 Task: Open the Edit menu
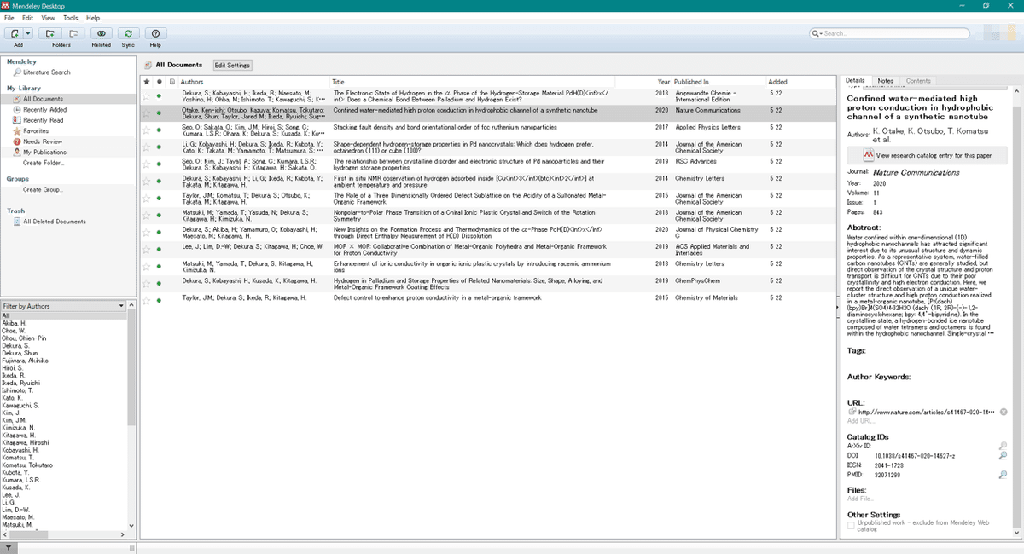[28, 18]
